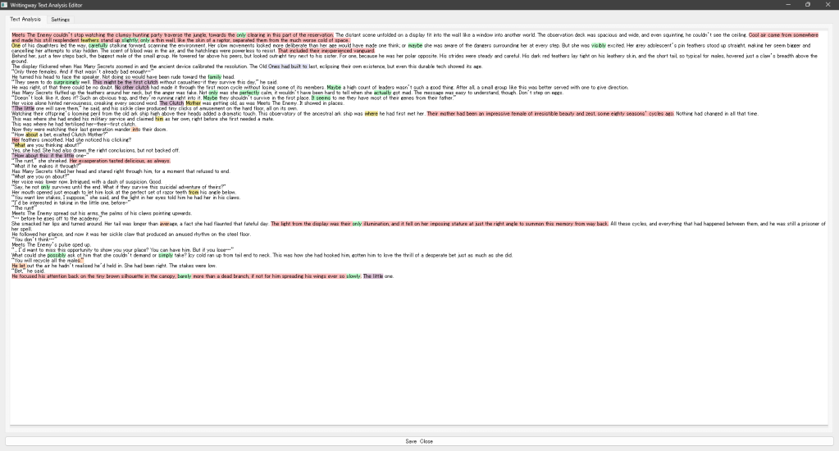The image size is (839, 451).
Task: Click the green highlighted word "carefully"
Action: tap(98, 46)
